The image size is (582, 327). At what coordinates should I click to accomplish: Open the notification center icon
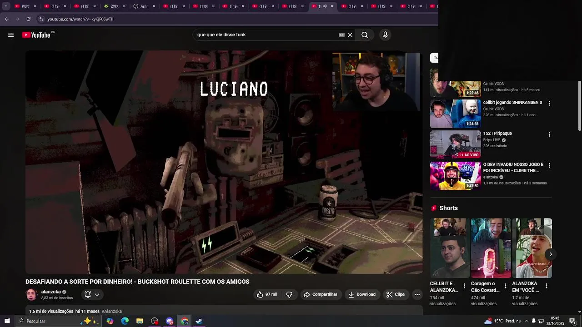pyautogui.click(x=572, y=321)
